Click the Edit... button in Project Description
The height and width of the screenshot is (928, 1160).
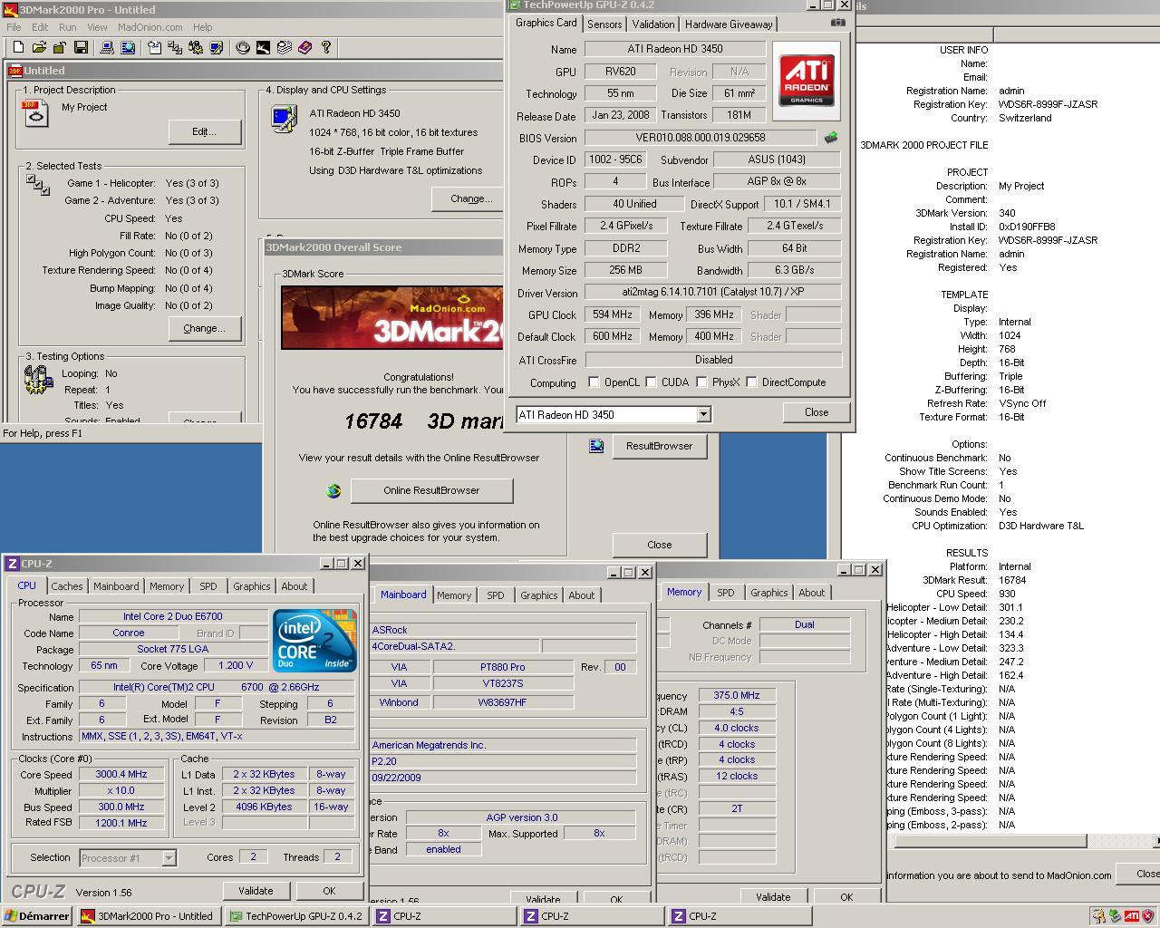205,131
